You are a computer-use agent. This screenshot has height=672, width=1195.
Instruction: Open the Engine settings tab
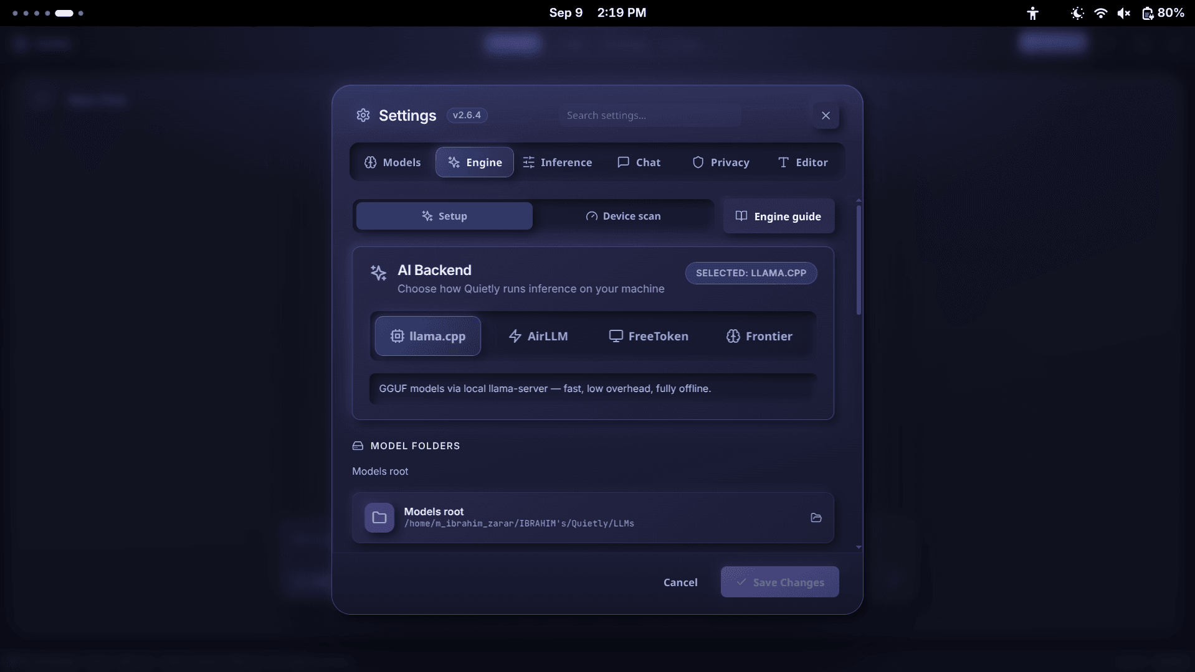pos(475,162)
